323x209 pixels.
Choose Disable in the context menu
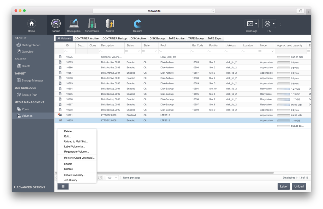point(68,169)
